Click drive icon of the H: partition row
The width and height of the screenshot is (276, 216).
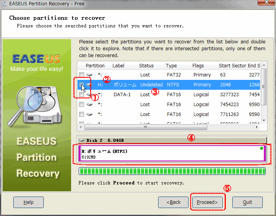pos(89,85)
